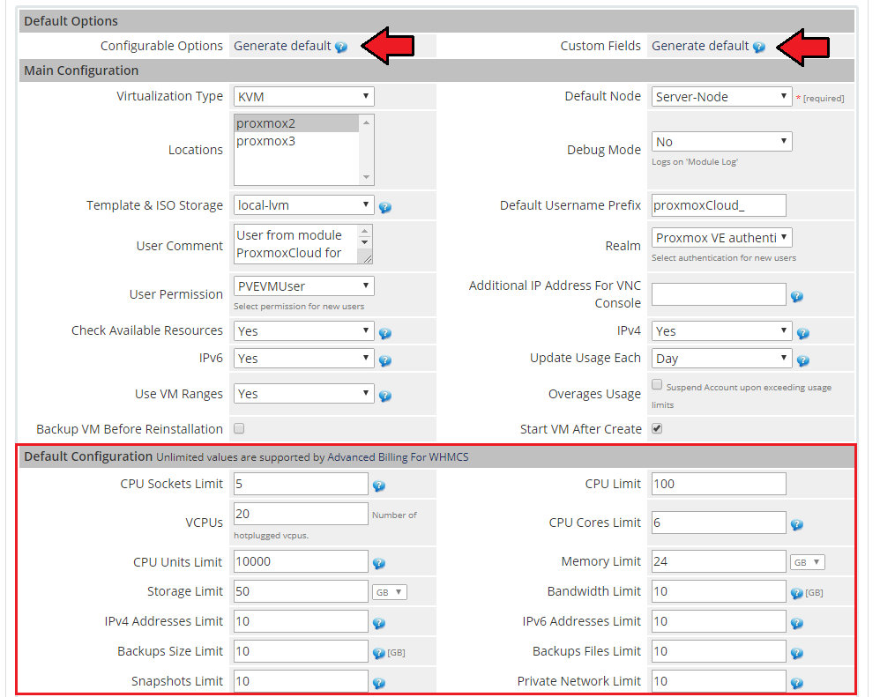This screenshot has width=880, height=697.
Task: Click inside User Comment text area
Action: pyautogui.click(x=295, y=244)
